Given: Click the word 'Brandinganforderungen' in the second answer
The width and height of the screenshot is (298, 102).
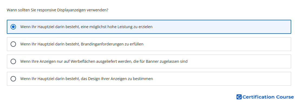Looking at the screenshot, I should (102, 44).
